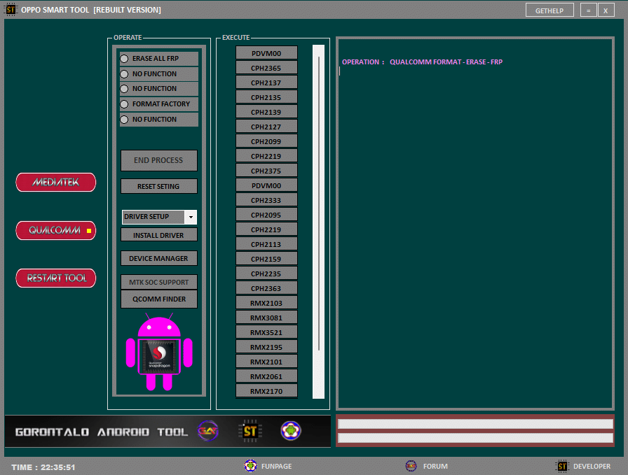
Task: Click the FUNPAGE text link
Action: 276,466
